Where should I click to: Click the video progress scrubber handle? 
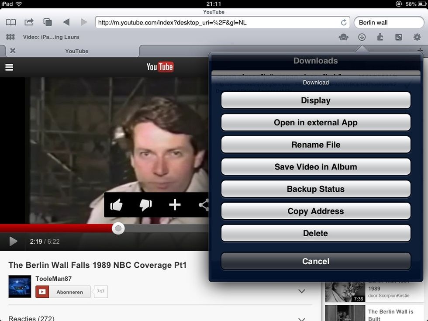(118, 228)
